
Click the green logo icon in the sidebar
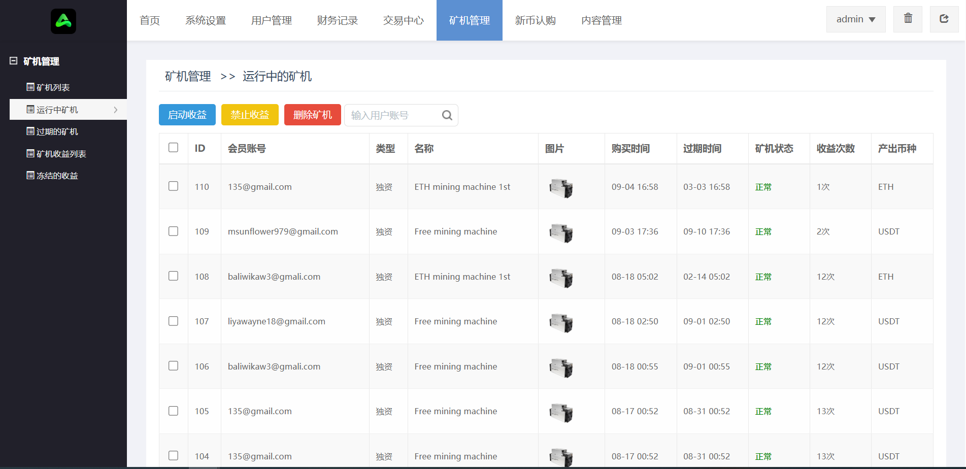[x=63, y=21]
